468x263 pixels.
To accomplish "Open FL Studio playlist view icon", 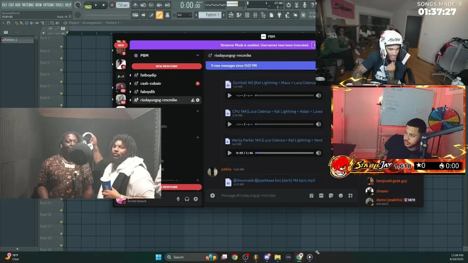I will 231,15.
